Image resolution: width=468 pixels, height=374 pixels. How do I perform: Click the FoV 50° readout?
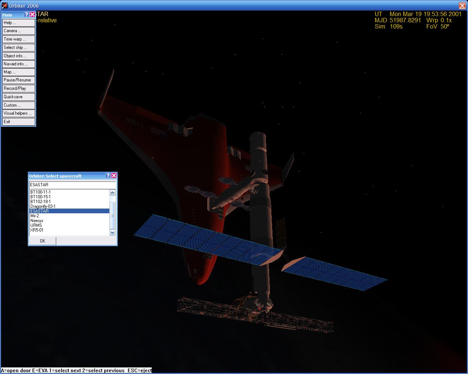click(437, 27)
